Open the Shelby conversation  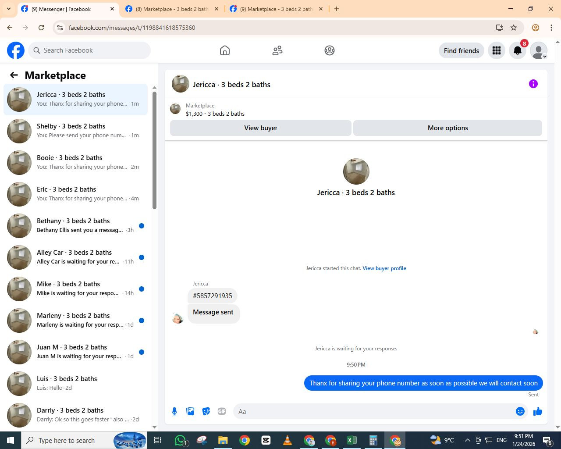pyautogui.click(x=75, y=131)
